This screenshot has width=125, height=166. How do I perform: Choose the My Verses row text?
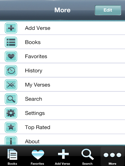(37, 85)
